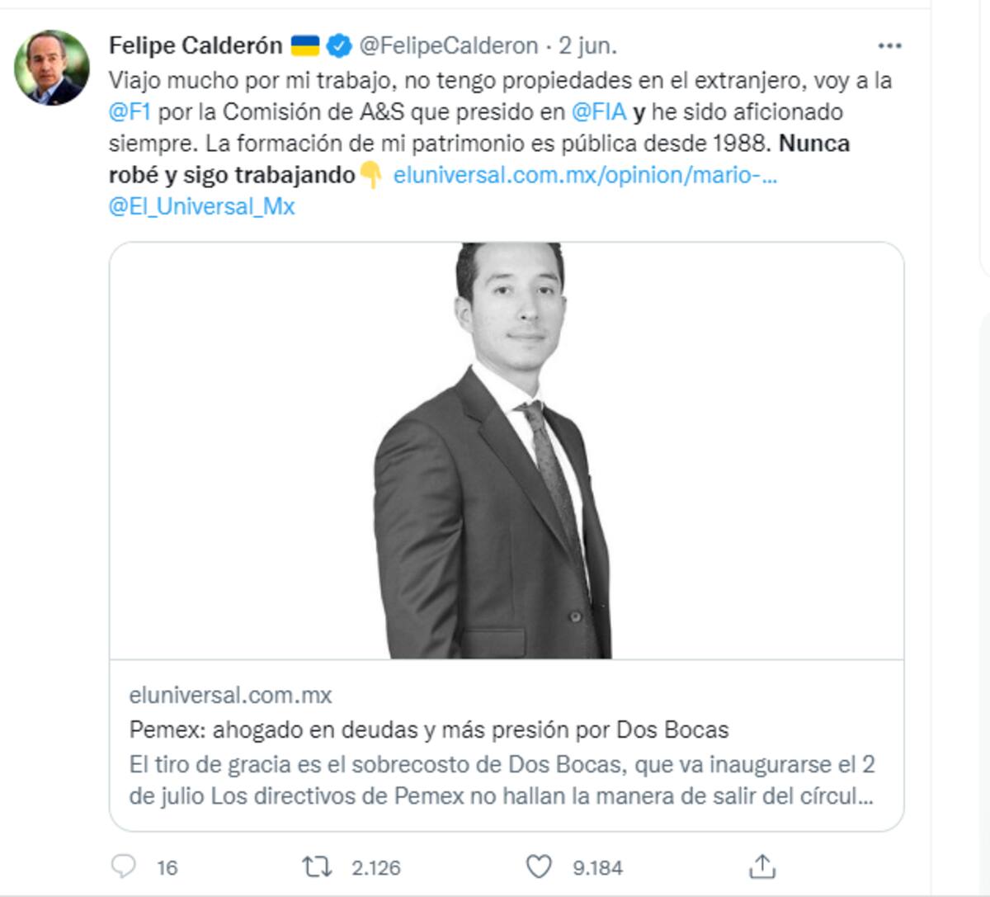
Task: Click the 2 jun. tweet timestamp
Action: (x=587, y=45)
